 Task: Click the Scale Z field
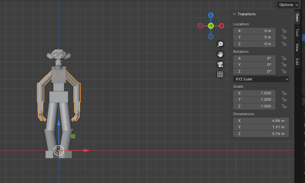(254, 106)
